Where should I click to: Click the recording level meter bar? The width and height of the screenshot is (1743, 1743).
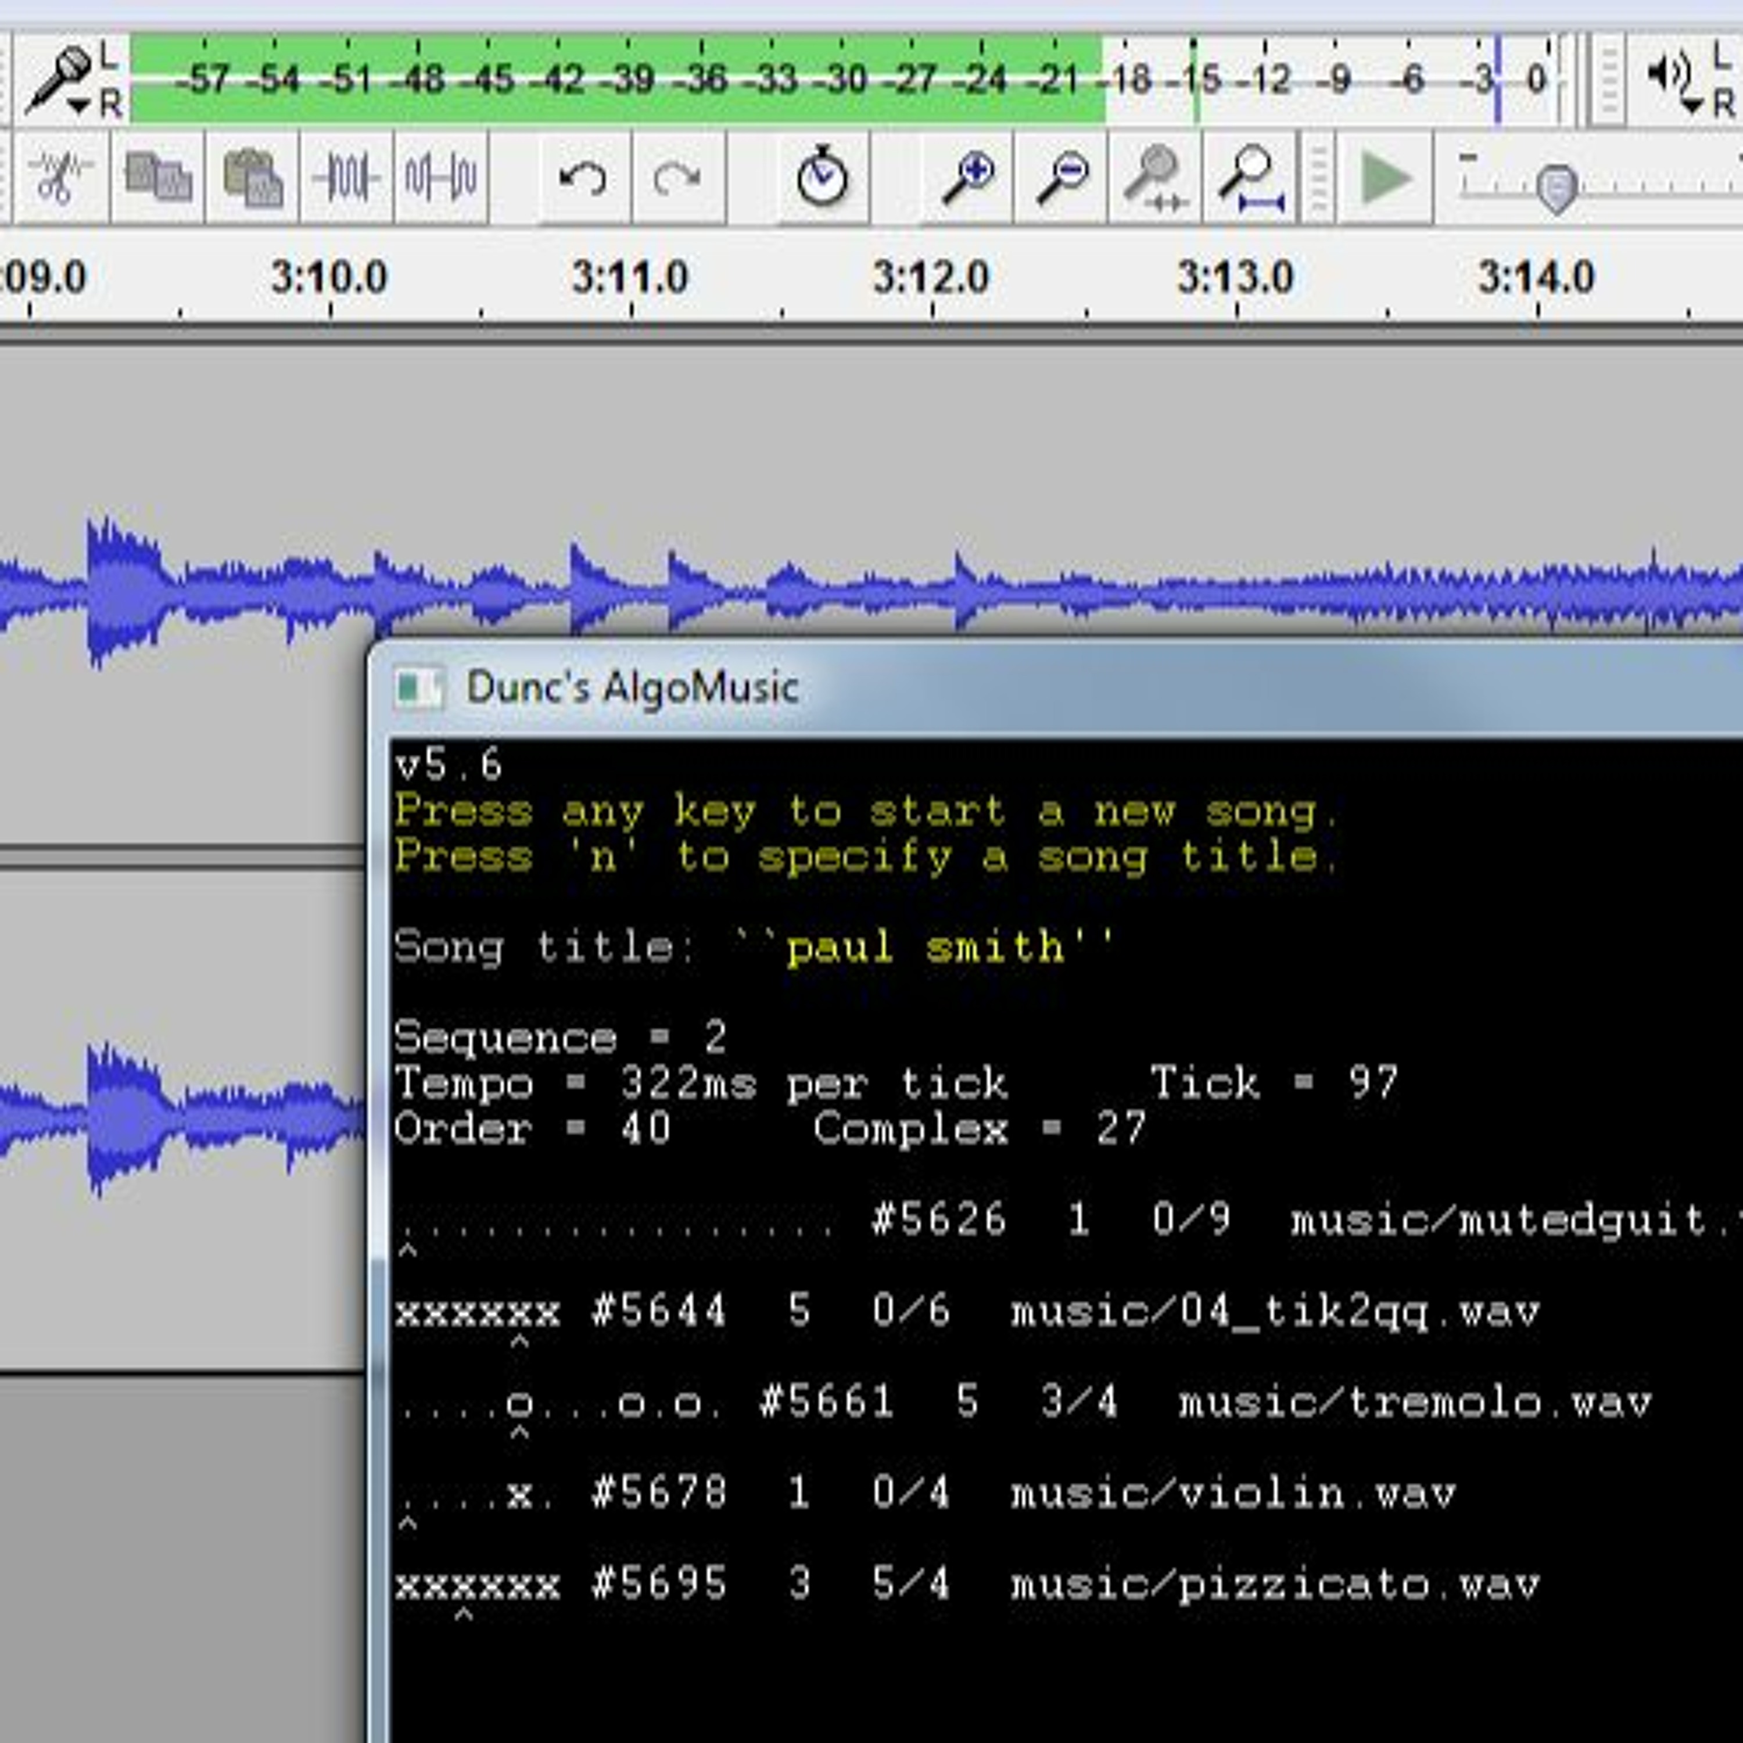tap(842, 80)
